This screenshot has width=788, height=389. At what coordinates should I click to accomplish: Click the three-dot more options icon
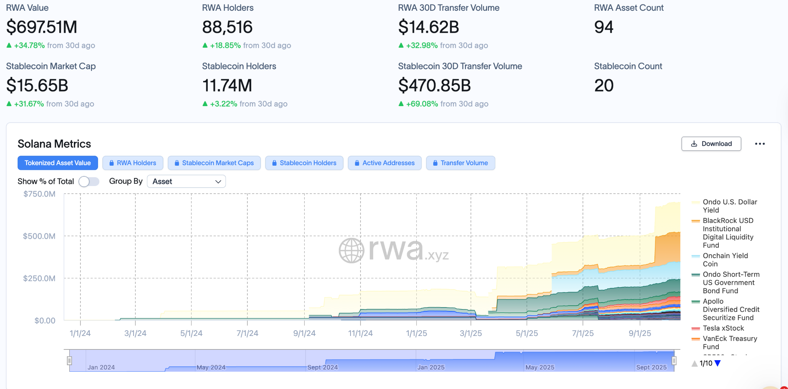point(760,144)
